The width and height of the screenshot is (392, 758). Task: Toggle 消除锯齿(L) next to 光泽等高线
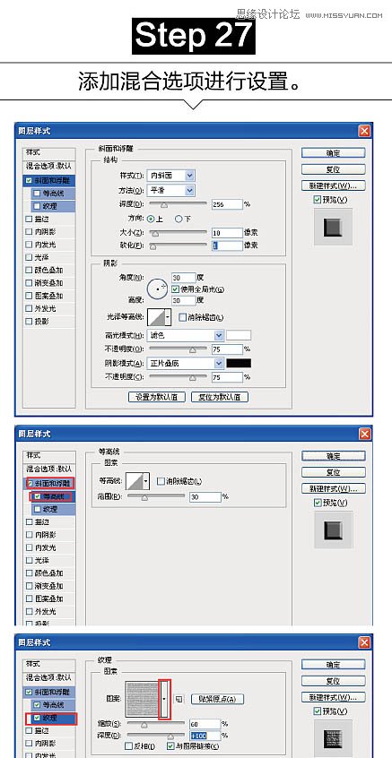pyautogui.click(x=182, y=317)
